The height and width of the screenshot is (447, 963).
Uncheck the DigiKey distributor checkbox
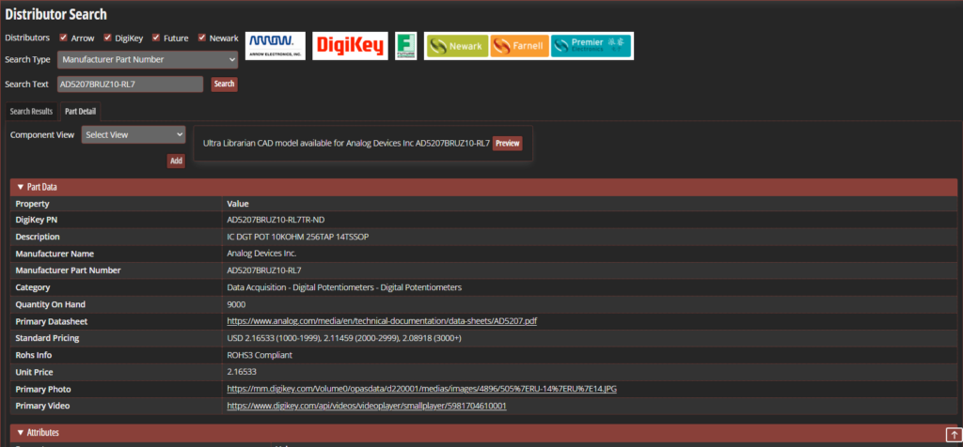click(108, 38)
